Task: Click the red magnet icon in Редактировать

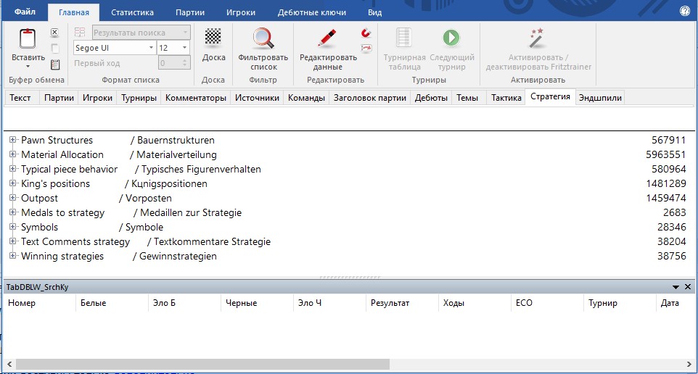Action: coord(366,33)
